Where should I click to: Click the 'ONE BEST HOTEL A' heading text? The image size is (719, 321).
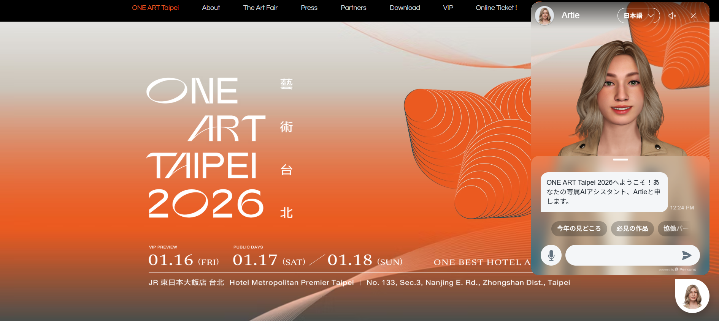[482, 262]
